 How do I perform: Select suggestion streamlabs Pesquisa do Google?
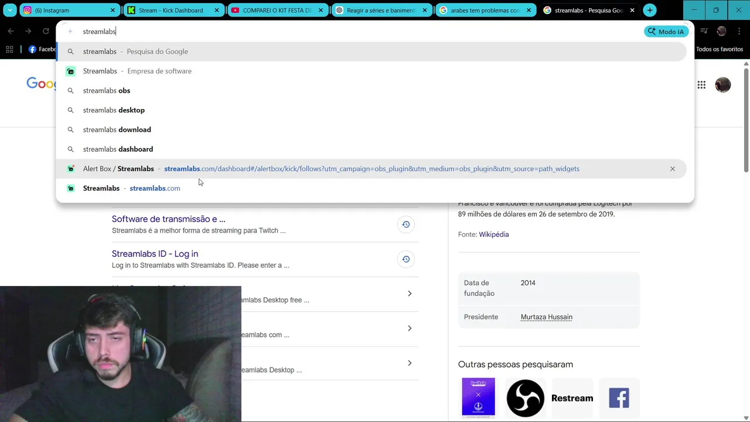[x=371, y=52]
